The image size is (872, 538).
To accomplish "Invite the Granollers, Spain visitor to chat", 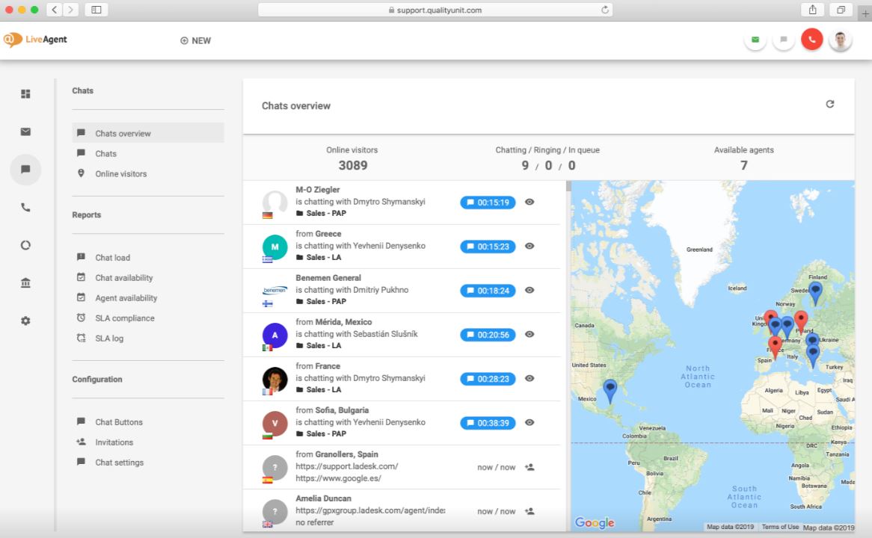I will coord(529,467).
